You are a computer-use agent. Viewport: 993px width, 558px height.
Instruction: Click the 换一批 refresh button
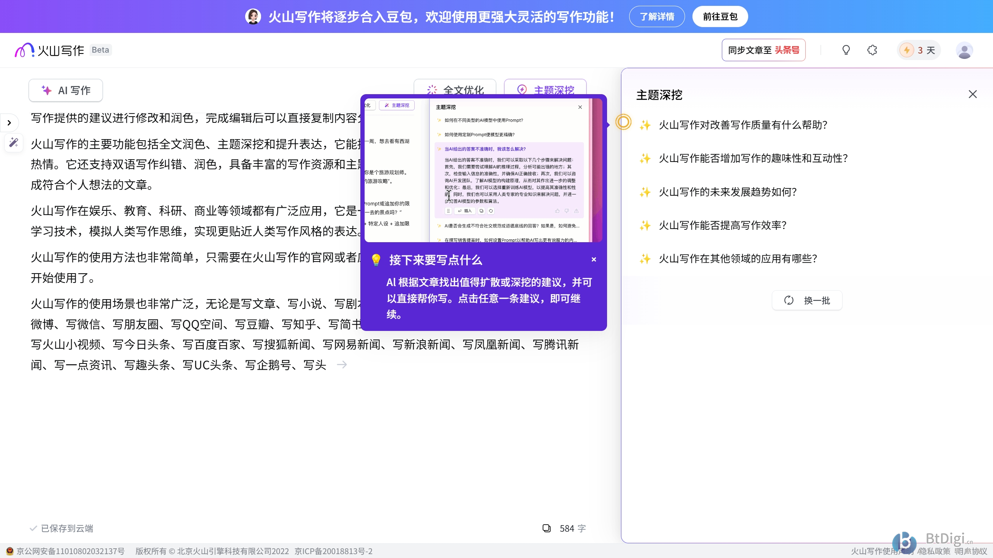coord(807,300)
